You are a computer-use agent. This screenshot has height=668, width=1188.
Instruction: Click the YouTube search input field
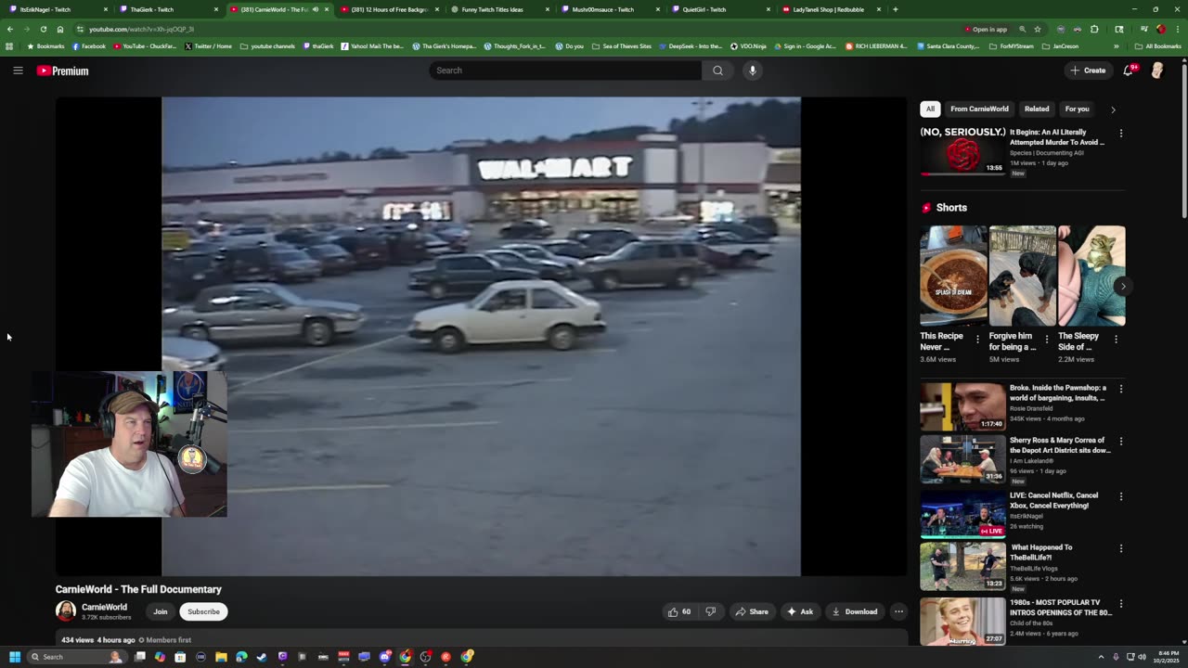pyautogui.click(x=565, y=71)
